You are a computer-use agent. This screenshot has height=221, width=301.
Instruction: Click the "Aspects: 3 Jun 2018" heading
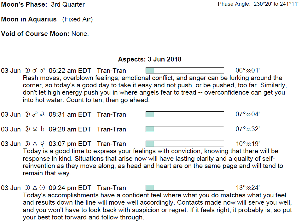pos(150,60)
